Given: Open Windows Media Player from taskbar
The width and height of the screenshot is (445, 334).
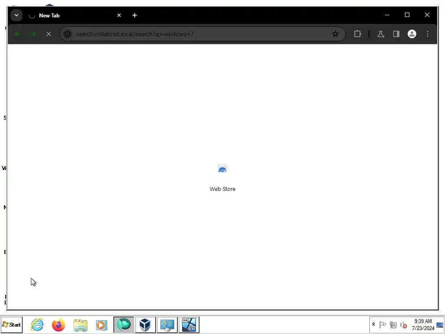Looking at the screenshot, I should [x=102, y=324].
